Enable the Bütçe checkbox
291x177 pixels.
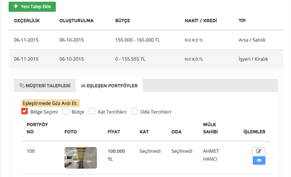click(x=66, y=111)
